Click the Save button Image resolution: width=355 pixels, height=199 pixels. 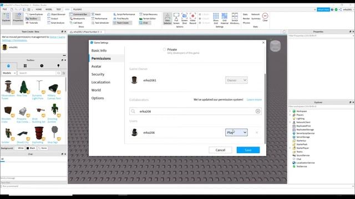pos(248,150)
